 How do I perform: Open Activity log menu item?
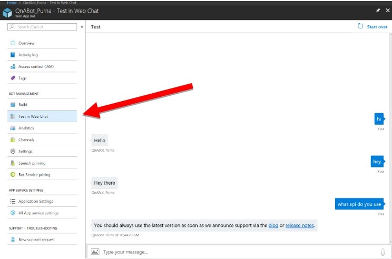(42, 55)
